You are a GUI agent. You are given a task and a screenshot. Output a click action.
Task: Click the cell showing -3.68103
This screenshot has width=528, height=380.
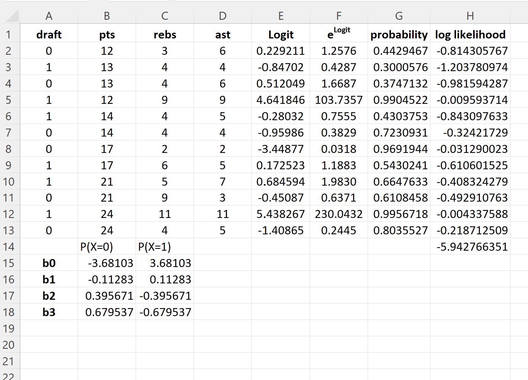[x=107, y=263]
